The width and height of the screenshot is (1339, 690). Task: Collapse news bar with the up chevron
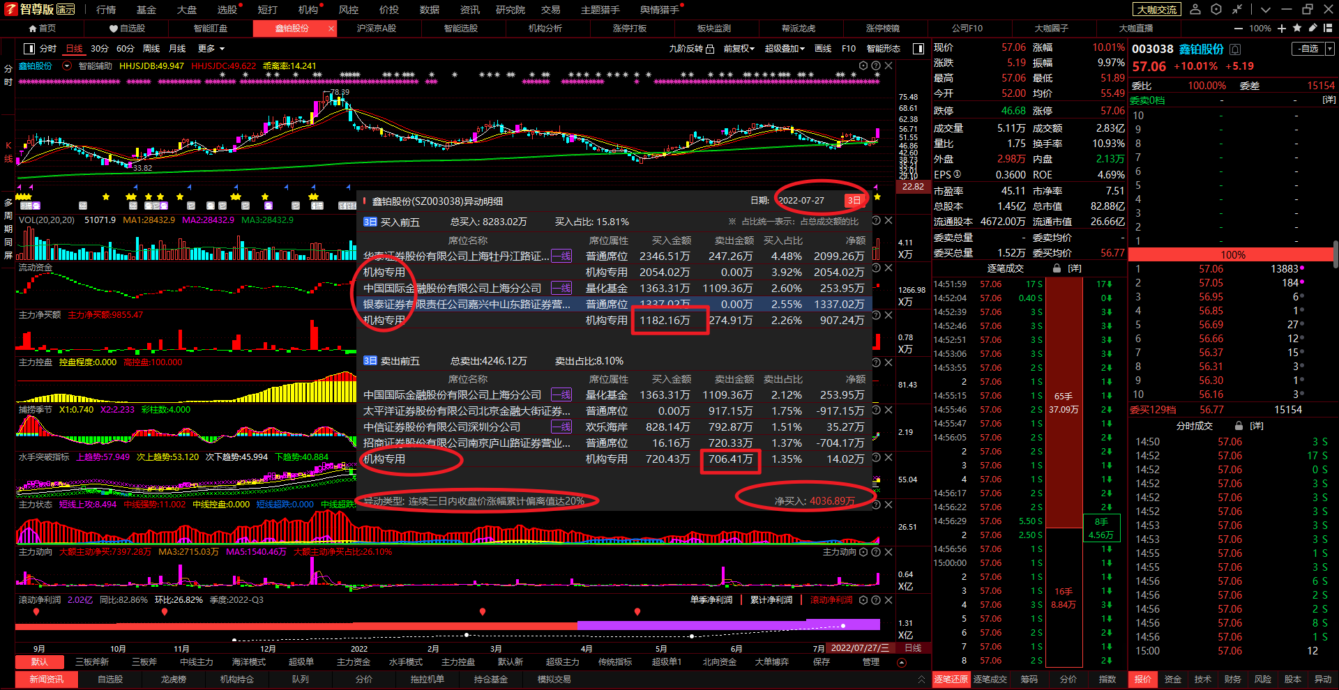click(921, 679)
